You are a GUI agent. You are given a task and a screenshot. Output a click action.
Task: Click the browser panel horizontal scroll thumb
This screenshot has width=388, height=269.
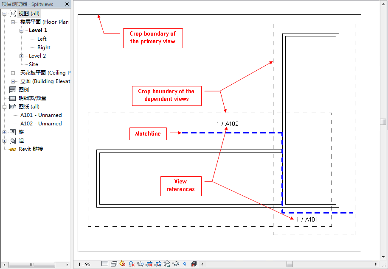tap(32, 265)
